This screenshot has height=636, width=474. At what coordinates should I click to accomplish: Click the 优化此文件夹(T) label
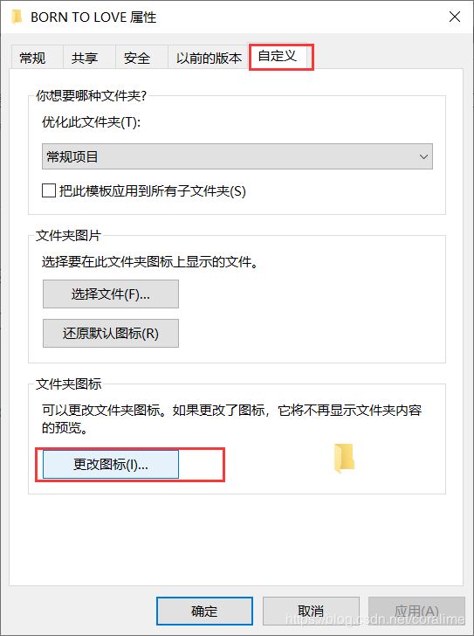tap(91, 122)
